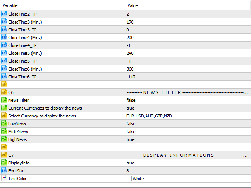Toggle the News Filter false value
This screenshot has width=251, height=188.
[x=131, y=100]
